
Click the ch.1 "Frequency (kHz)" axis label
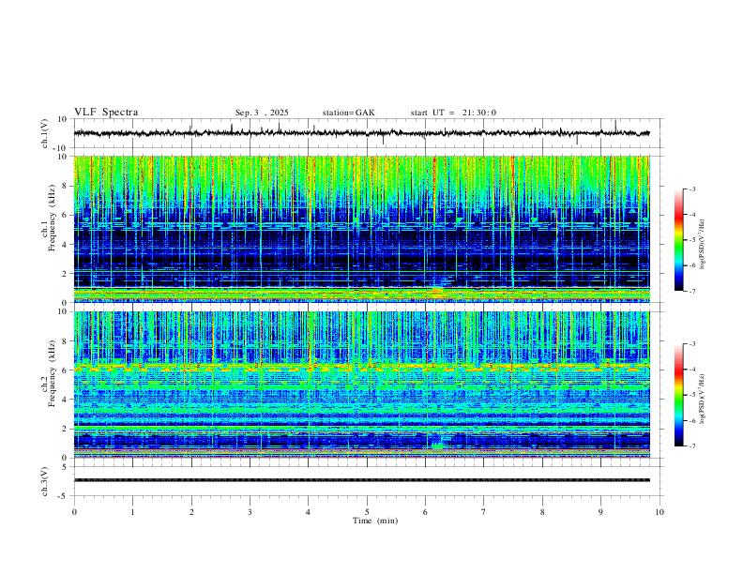tap(52, 219)
